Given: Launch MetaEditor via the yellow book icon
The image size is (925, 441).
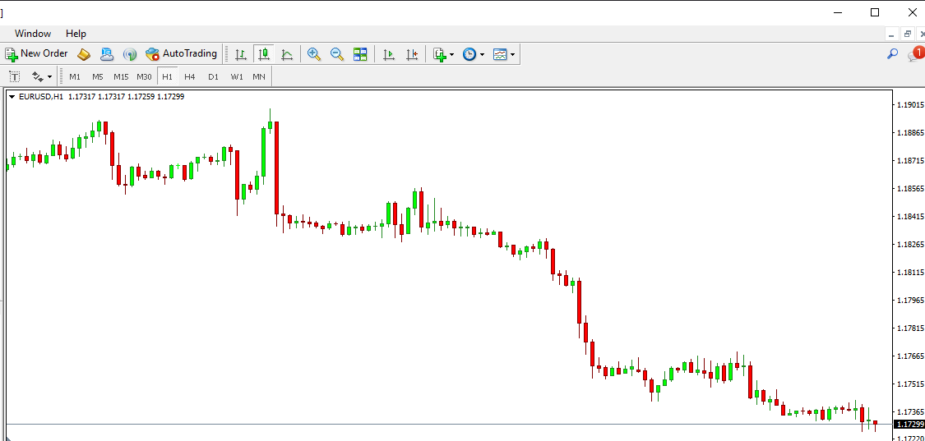Looking at the screenshot, I should tap(84, 54).
